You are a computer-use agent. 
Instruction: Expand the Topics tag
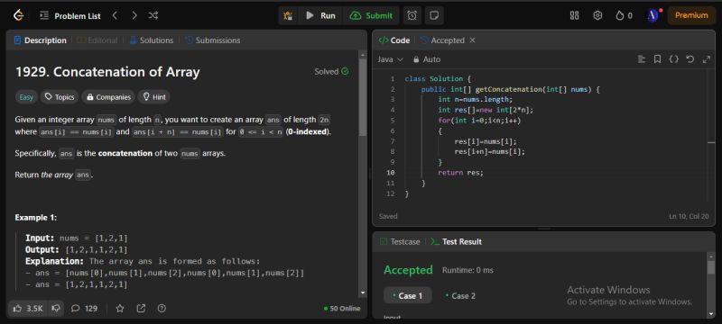coord(60,97)
